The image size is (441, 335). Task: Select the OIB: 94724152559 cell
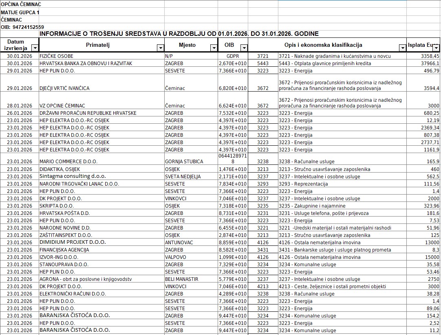[22, 27]
